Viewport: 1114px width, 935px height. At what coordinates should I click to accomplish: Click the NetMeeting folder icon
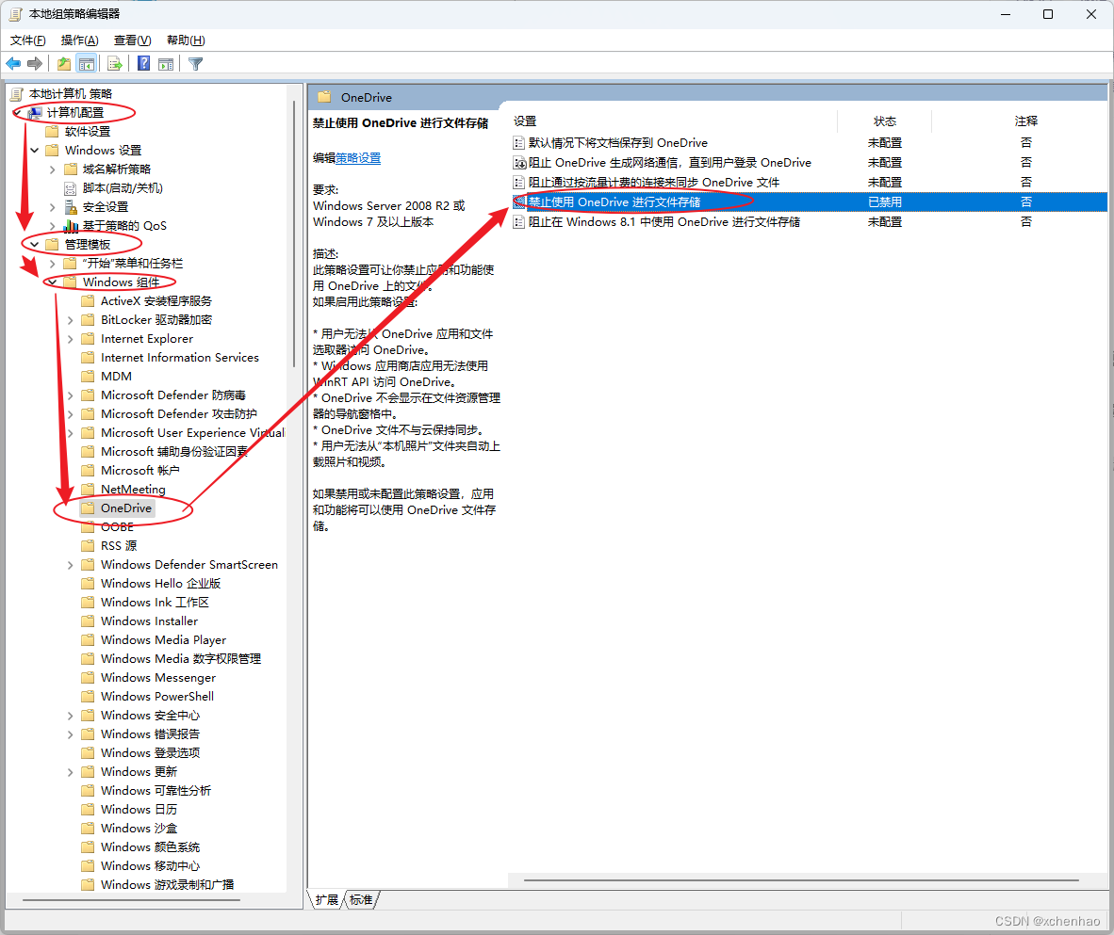(88, 489)
